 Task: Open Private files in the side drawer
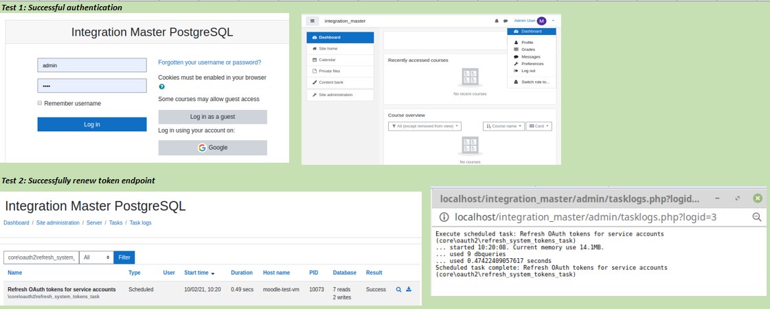tap(340, 71)
